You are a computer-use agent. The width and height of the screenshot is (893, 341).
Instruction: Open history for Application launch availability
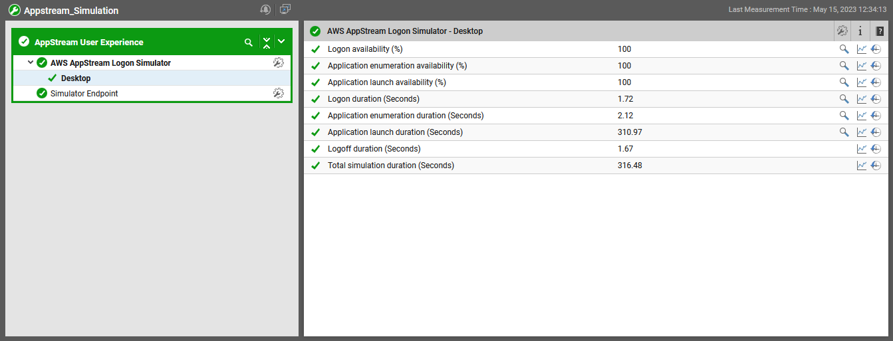point(876,82)
